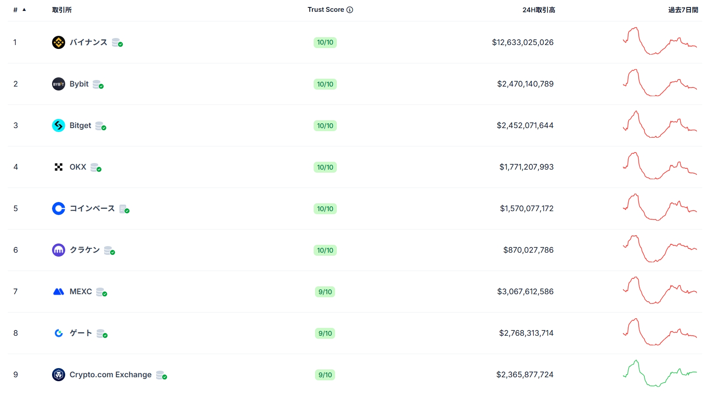The height and width of the screenshot is (393, 724).
Task: Open the クラケン exchange link
Action: (x=84, y=250)
